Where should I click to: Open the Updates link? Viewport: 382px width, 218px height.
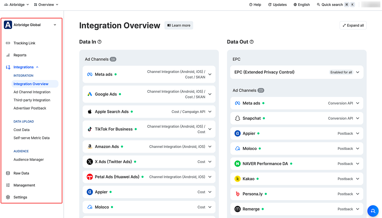coord(277,5)
